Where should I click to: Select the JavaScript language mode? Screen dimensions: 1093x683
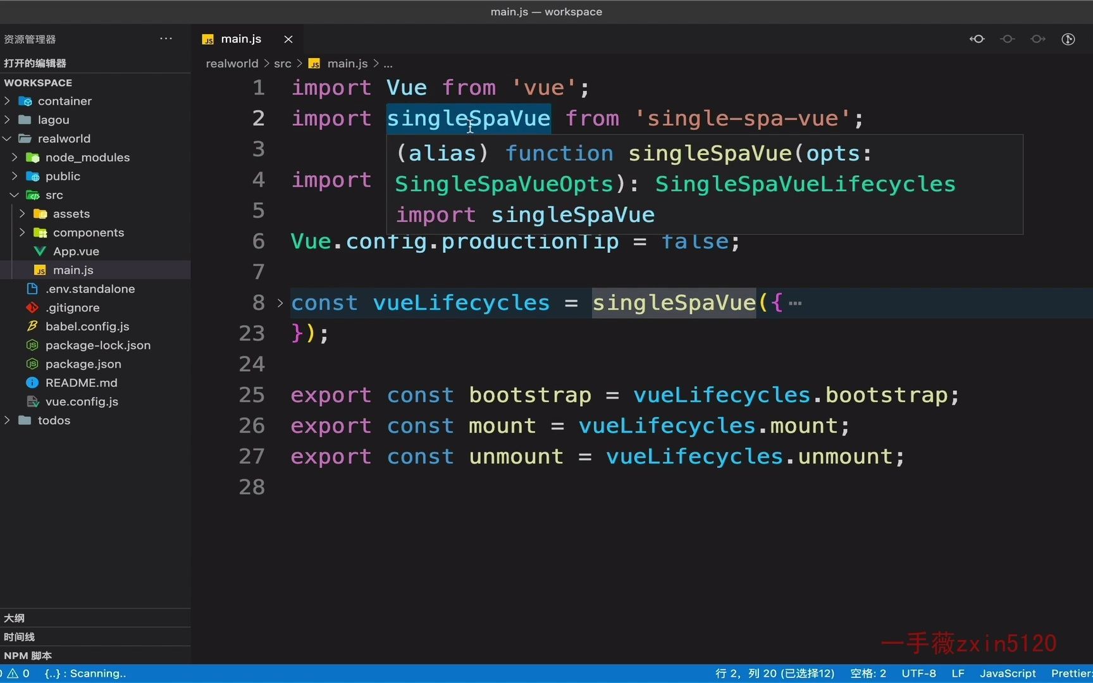click(1008, 674)
